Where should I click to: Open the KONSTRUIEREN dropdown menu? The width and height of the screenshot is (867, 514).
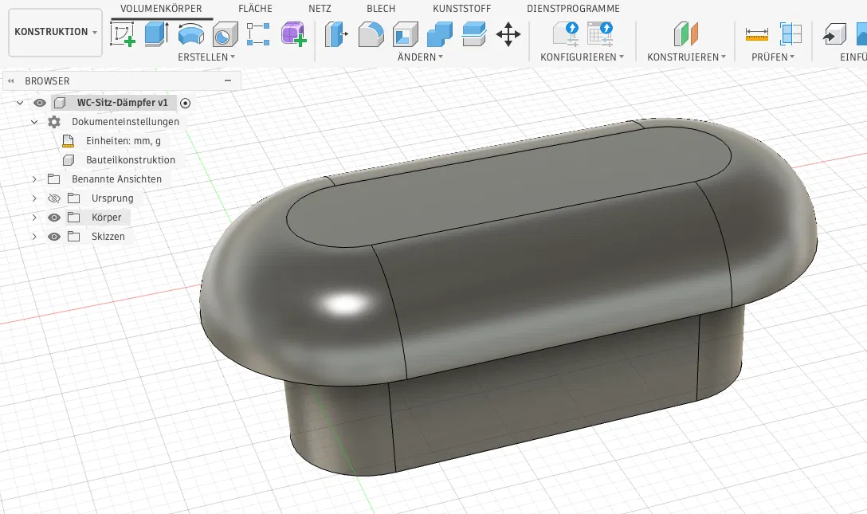(x=686, y=57)
